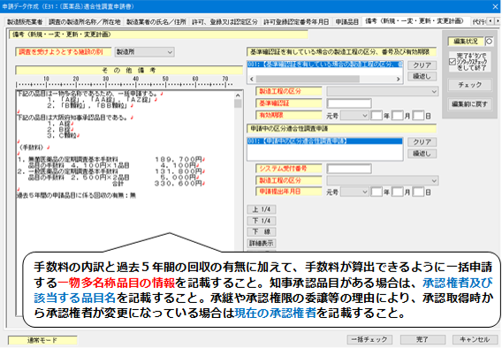Click the その他備考 vertical scrollbar thumb
Viewport: 502px width, 348px height.
[238, 103]
